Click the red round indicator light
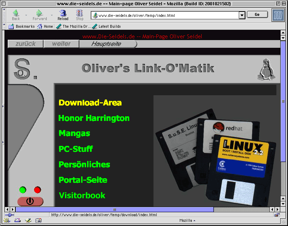This screenshot has width=288, height=226. click(x=38, y=190)
